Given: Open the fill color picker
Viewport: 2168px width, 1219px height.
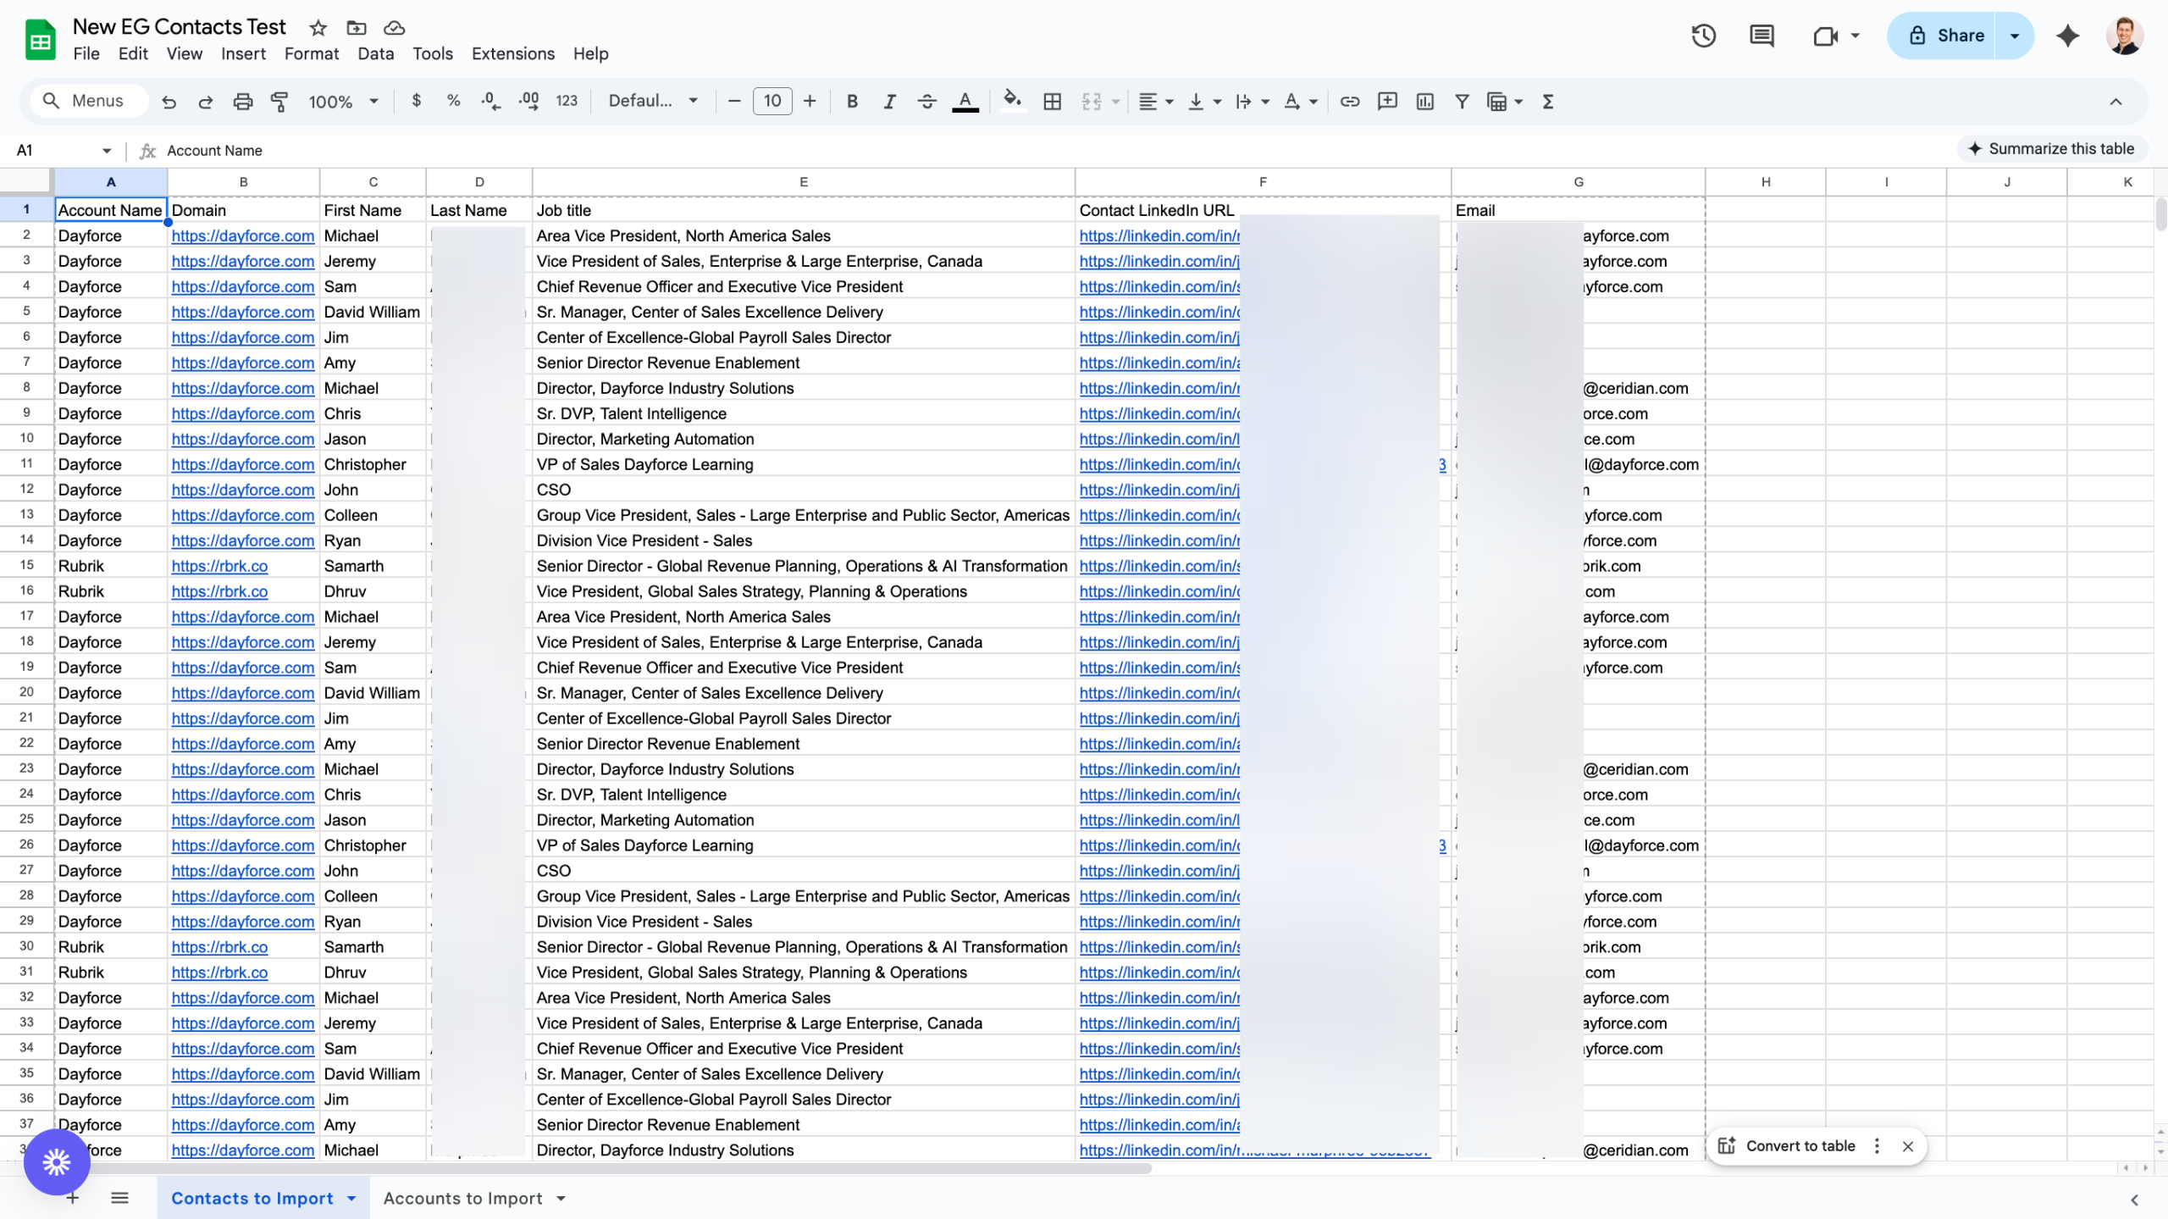Looking at the screenshot, I should [x=1011, y=102].
